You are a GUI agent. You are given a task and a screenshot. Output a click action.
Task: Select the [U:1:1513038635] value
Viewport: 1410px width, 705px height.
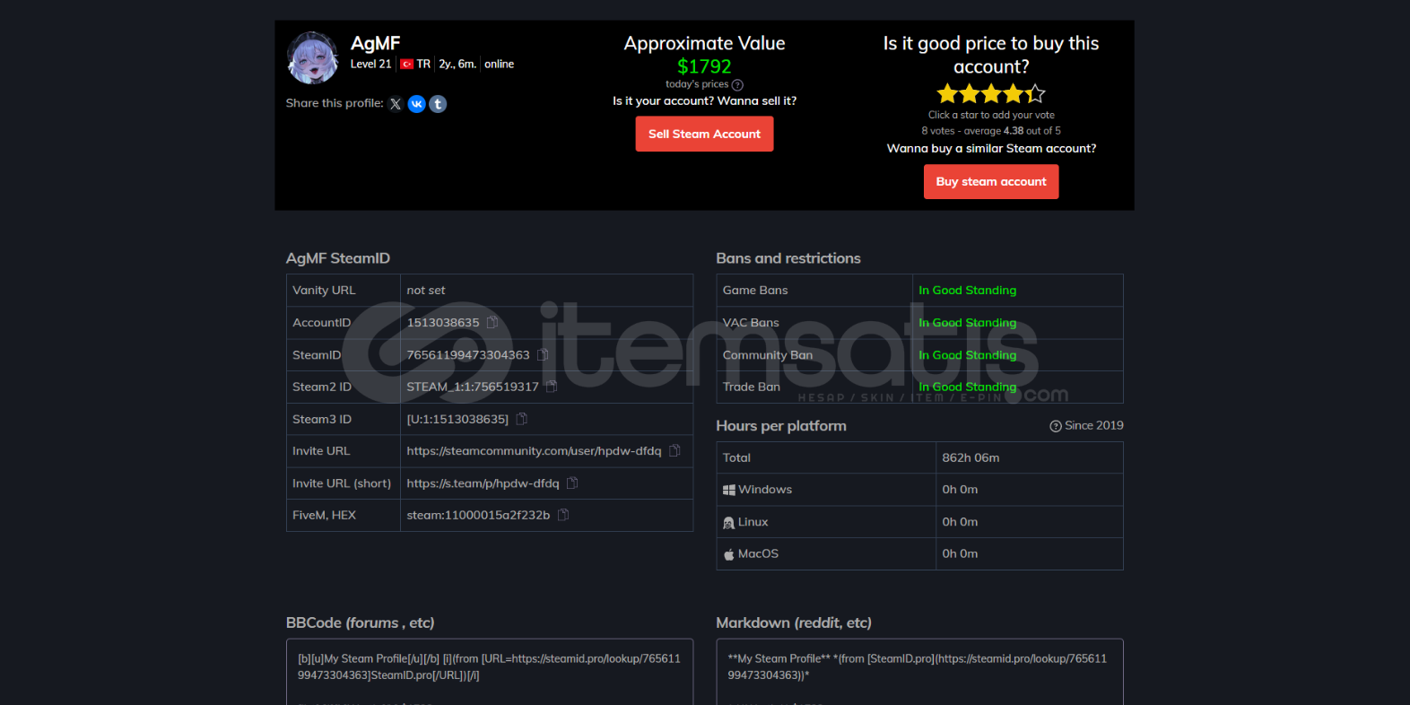click(457, 419)
